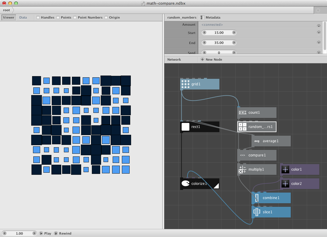The image size is (327, 237).
Task: Open the Metadata button
Action: coord(210,17)
